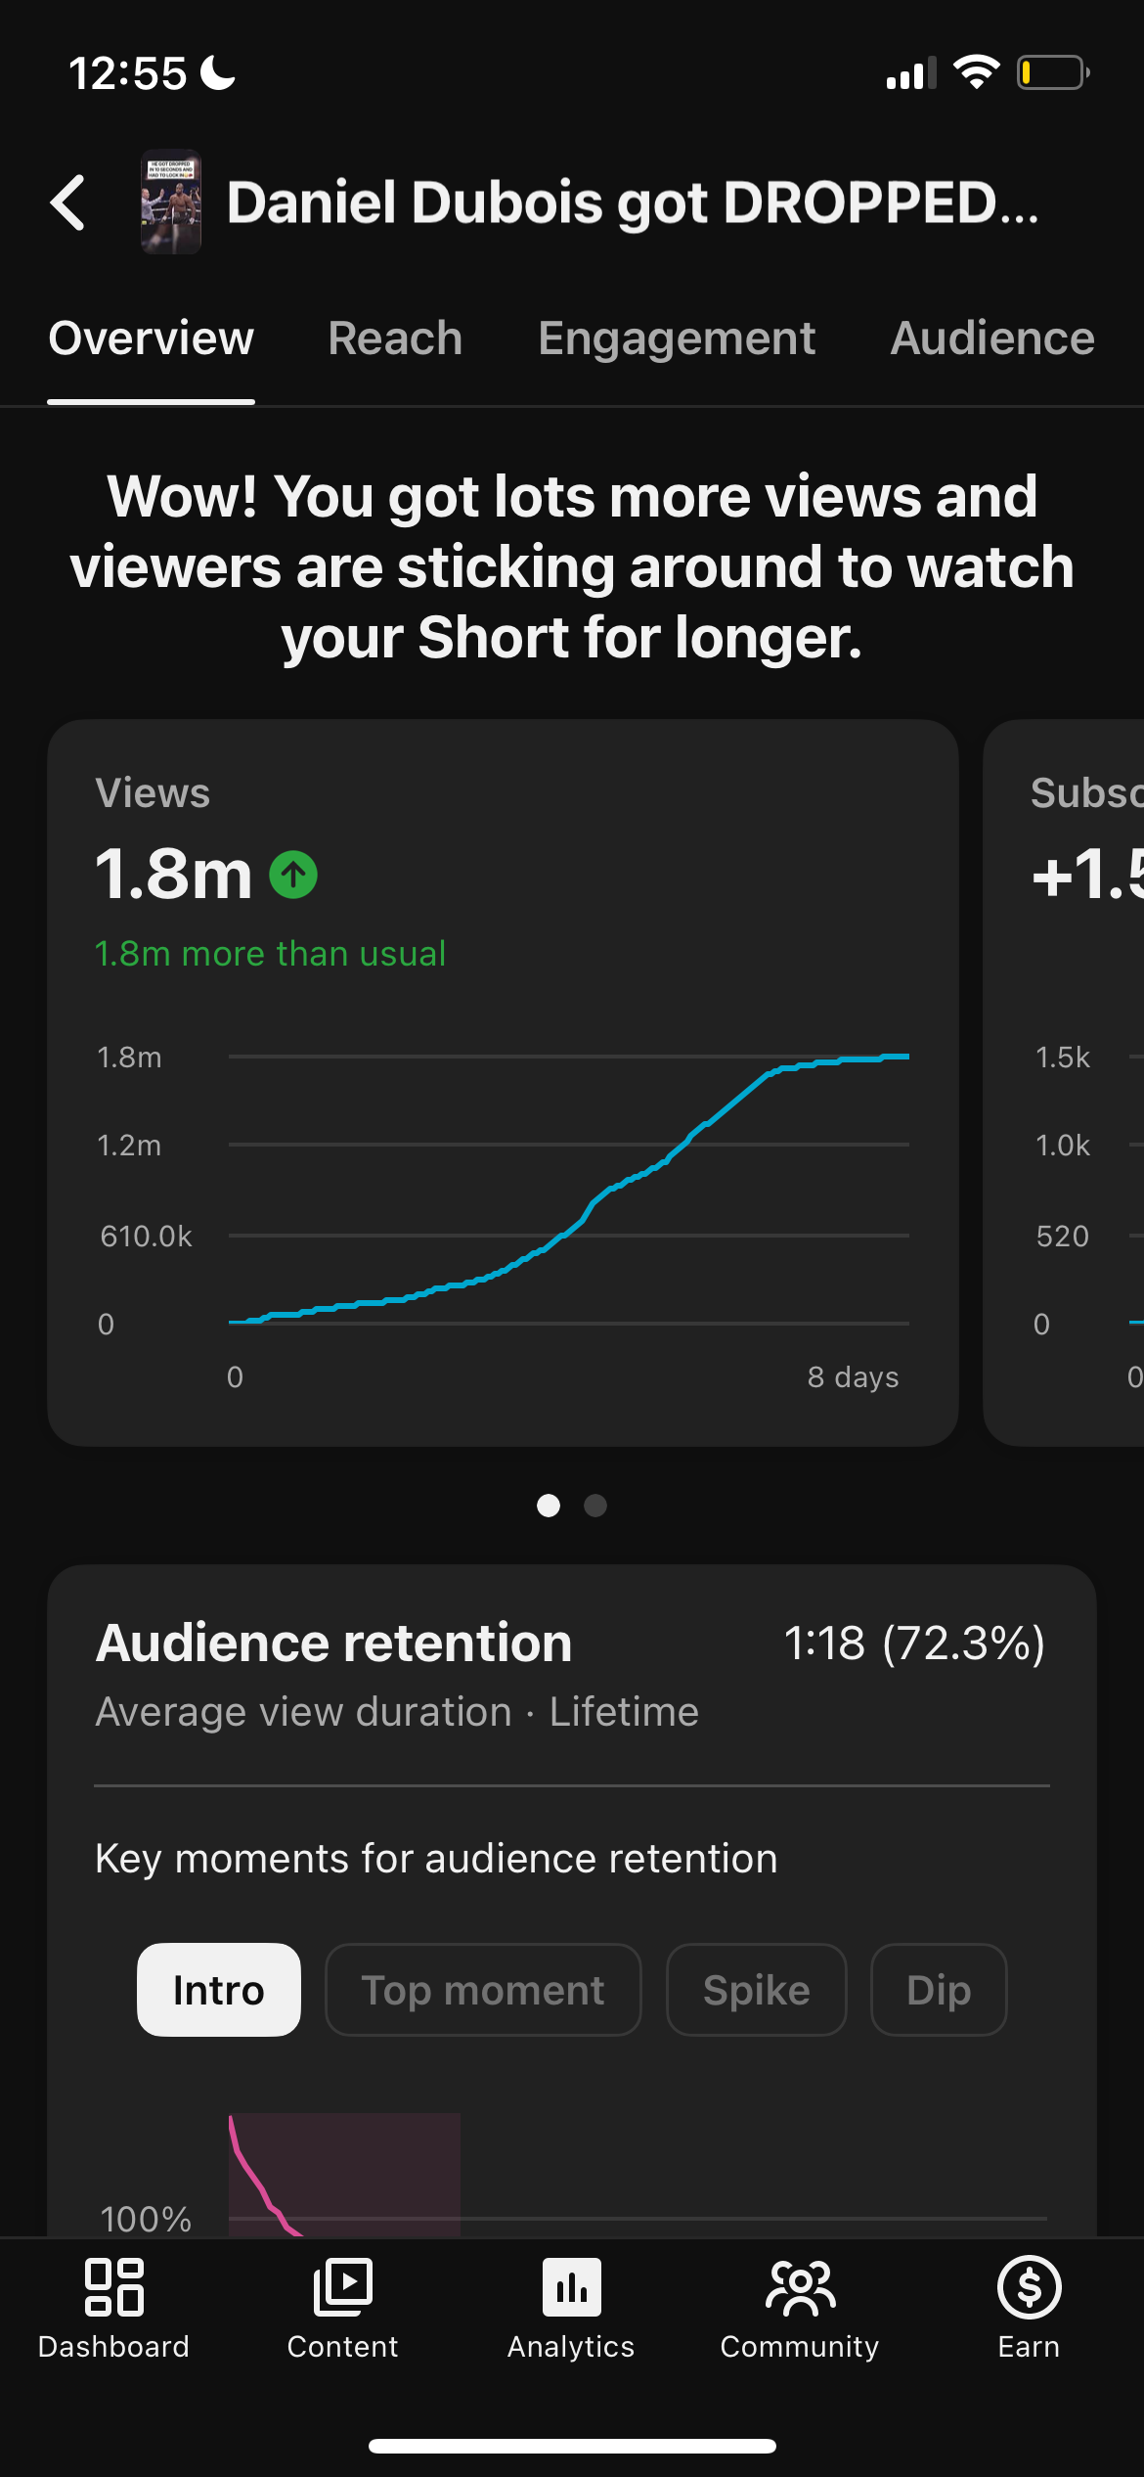Tap the green up-arrow views indicator

(x=293, y=875)
